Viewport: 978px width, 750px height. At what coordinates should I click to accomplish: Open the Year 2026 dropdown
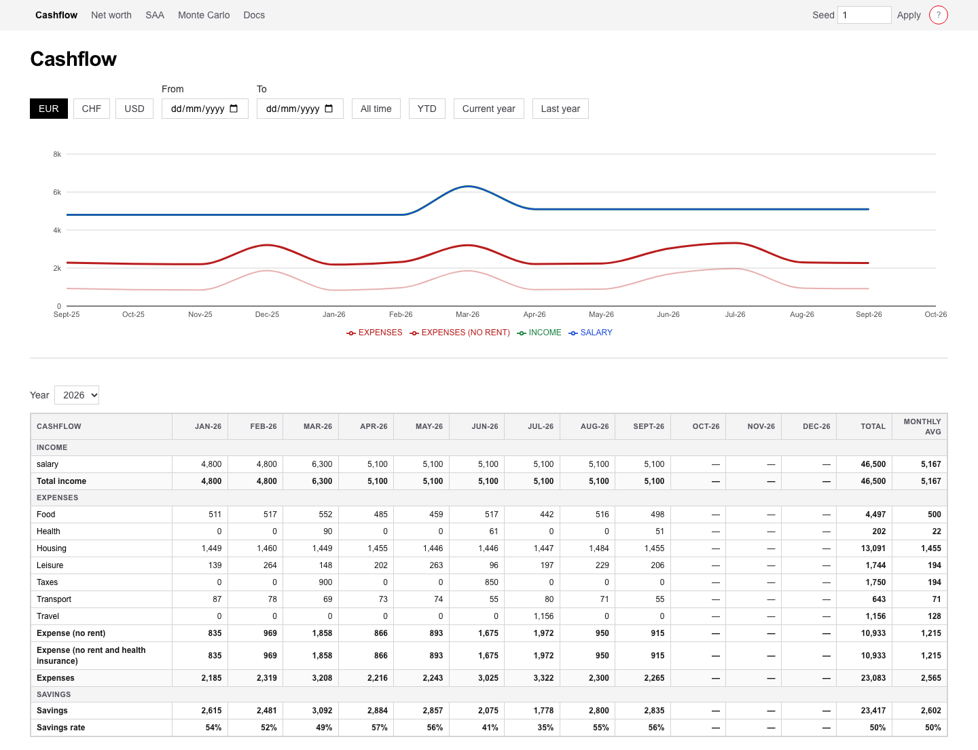[77, 395]
